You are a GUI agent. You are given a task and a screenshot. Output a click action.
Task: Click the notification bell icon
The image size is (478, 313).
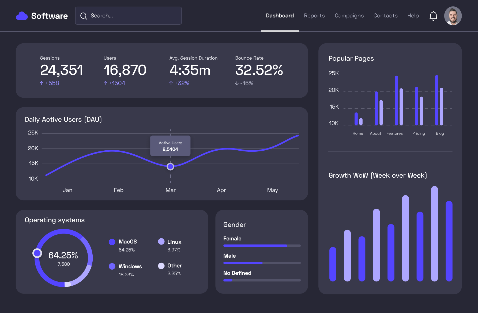[433, 16]
